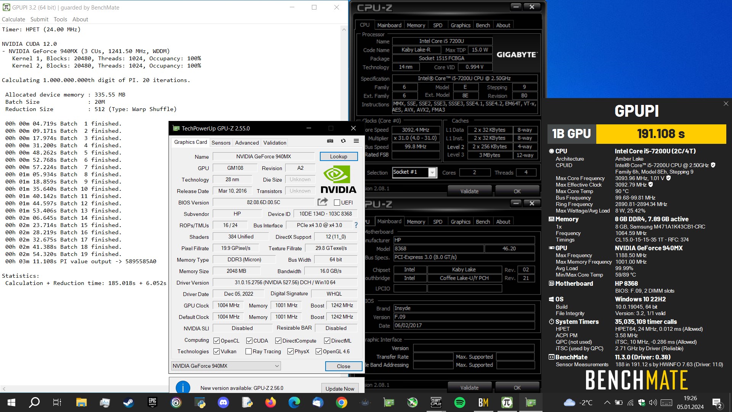Open the weather widget showing -2°C
This screenshot has width=732, height=412.
pos(578,402)
